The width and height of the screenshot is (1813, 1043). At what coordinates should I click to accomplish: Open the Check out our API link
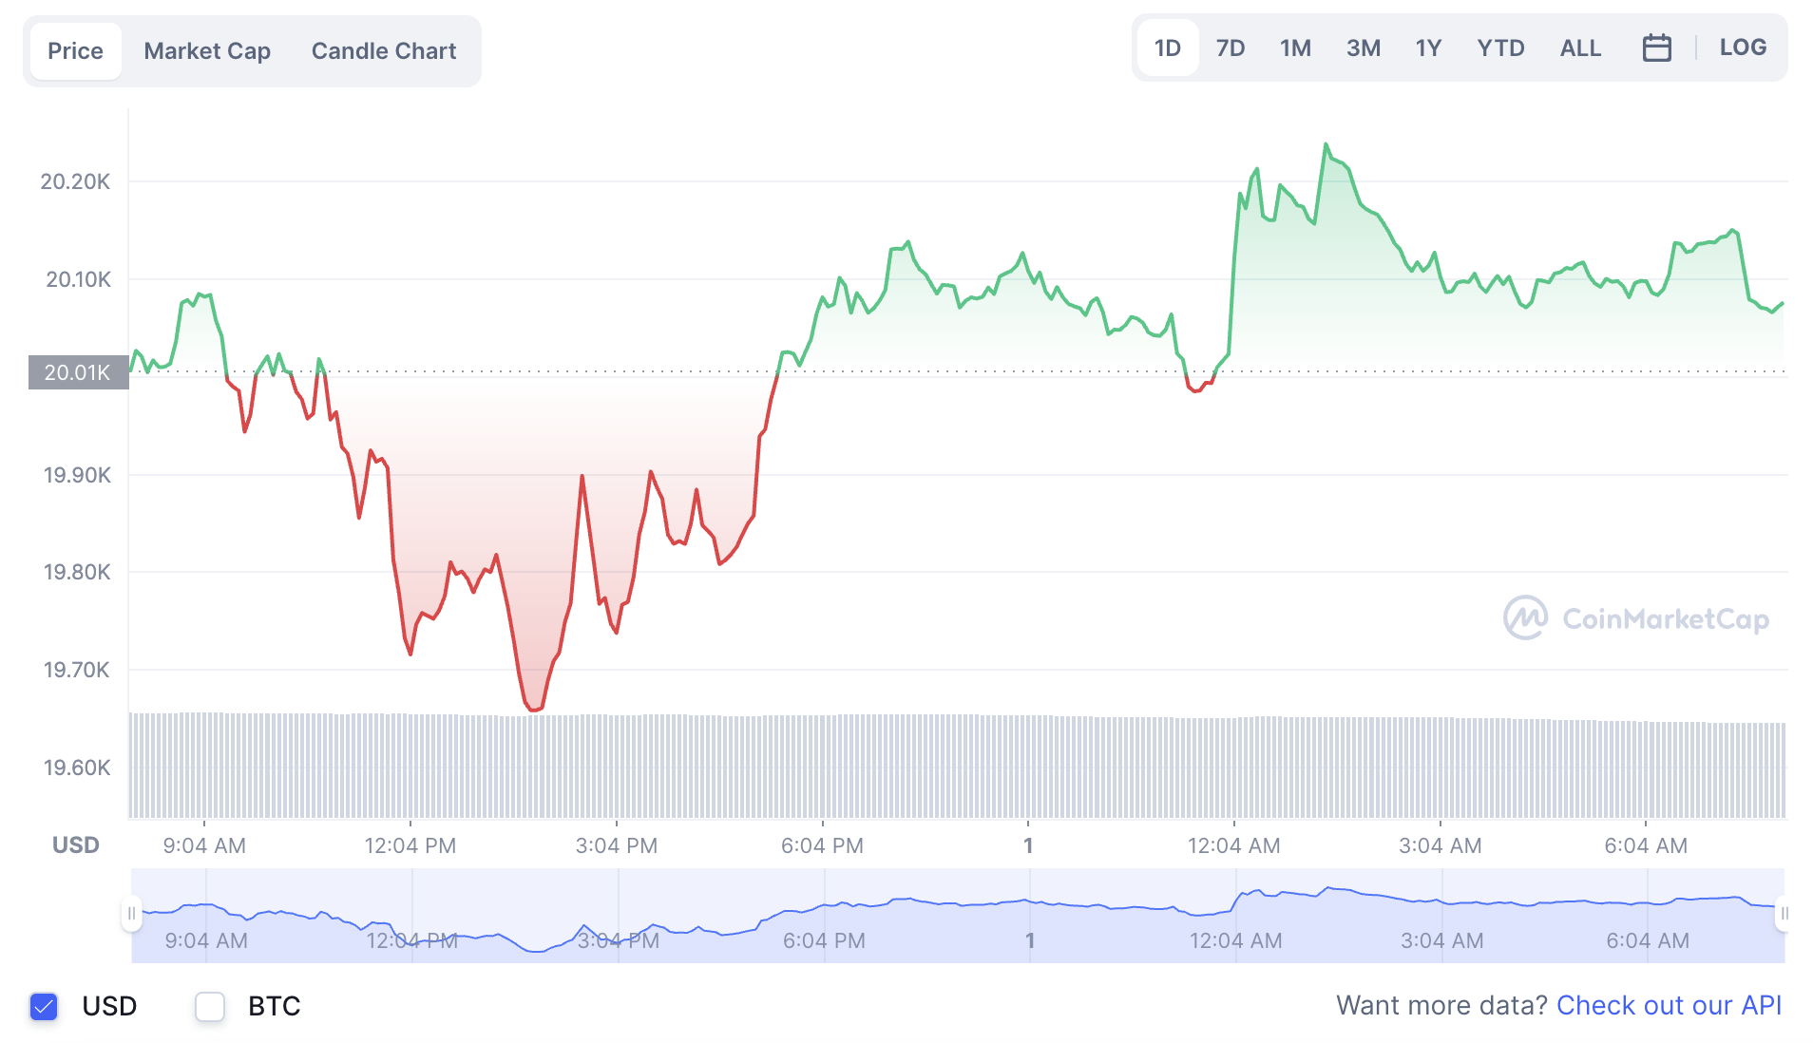click(1669, 1005)
